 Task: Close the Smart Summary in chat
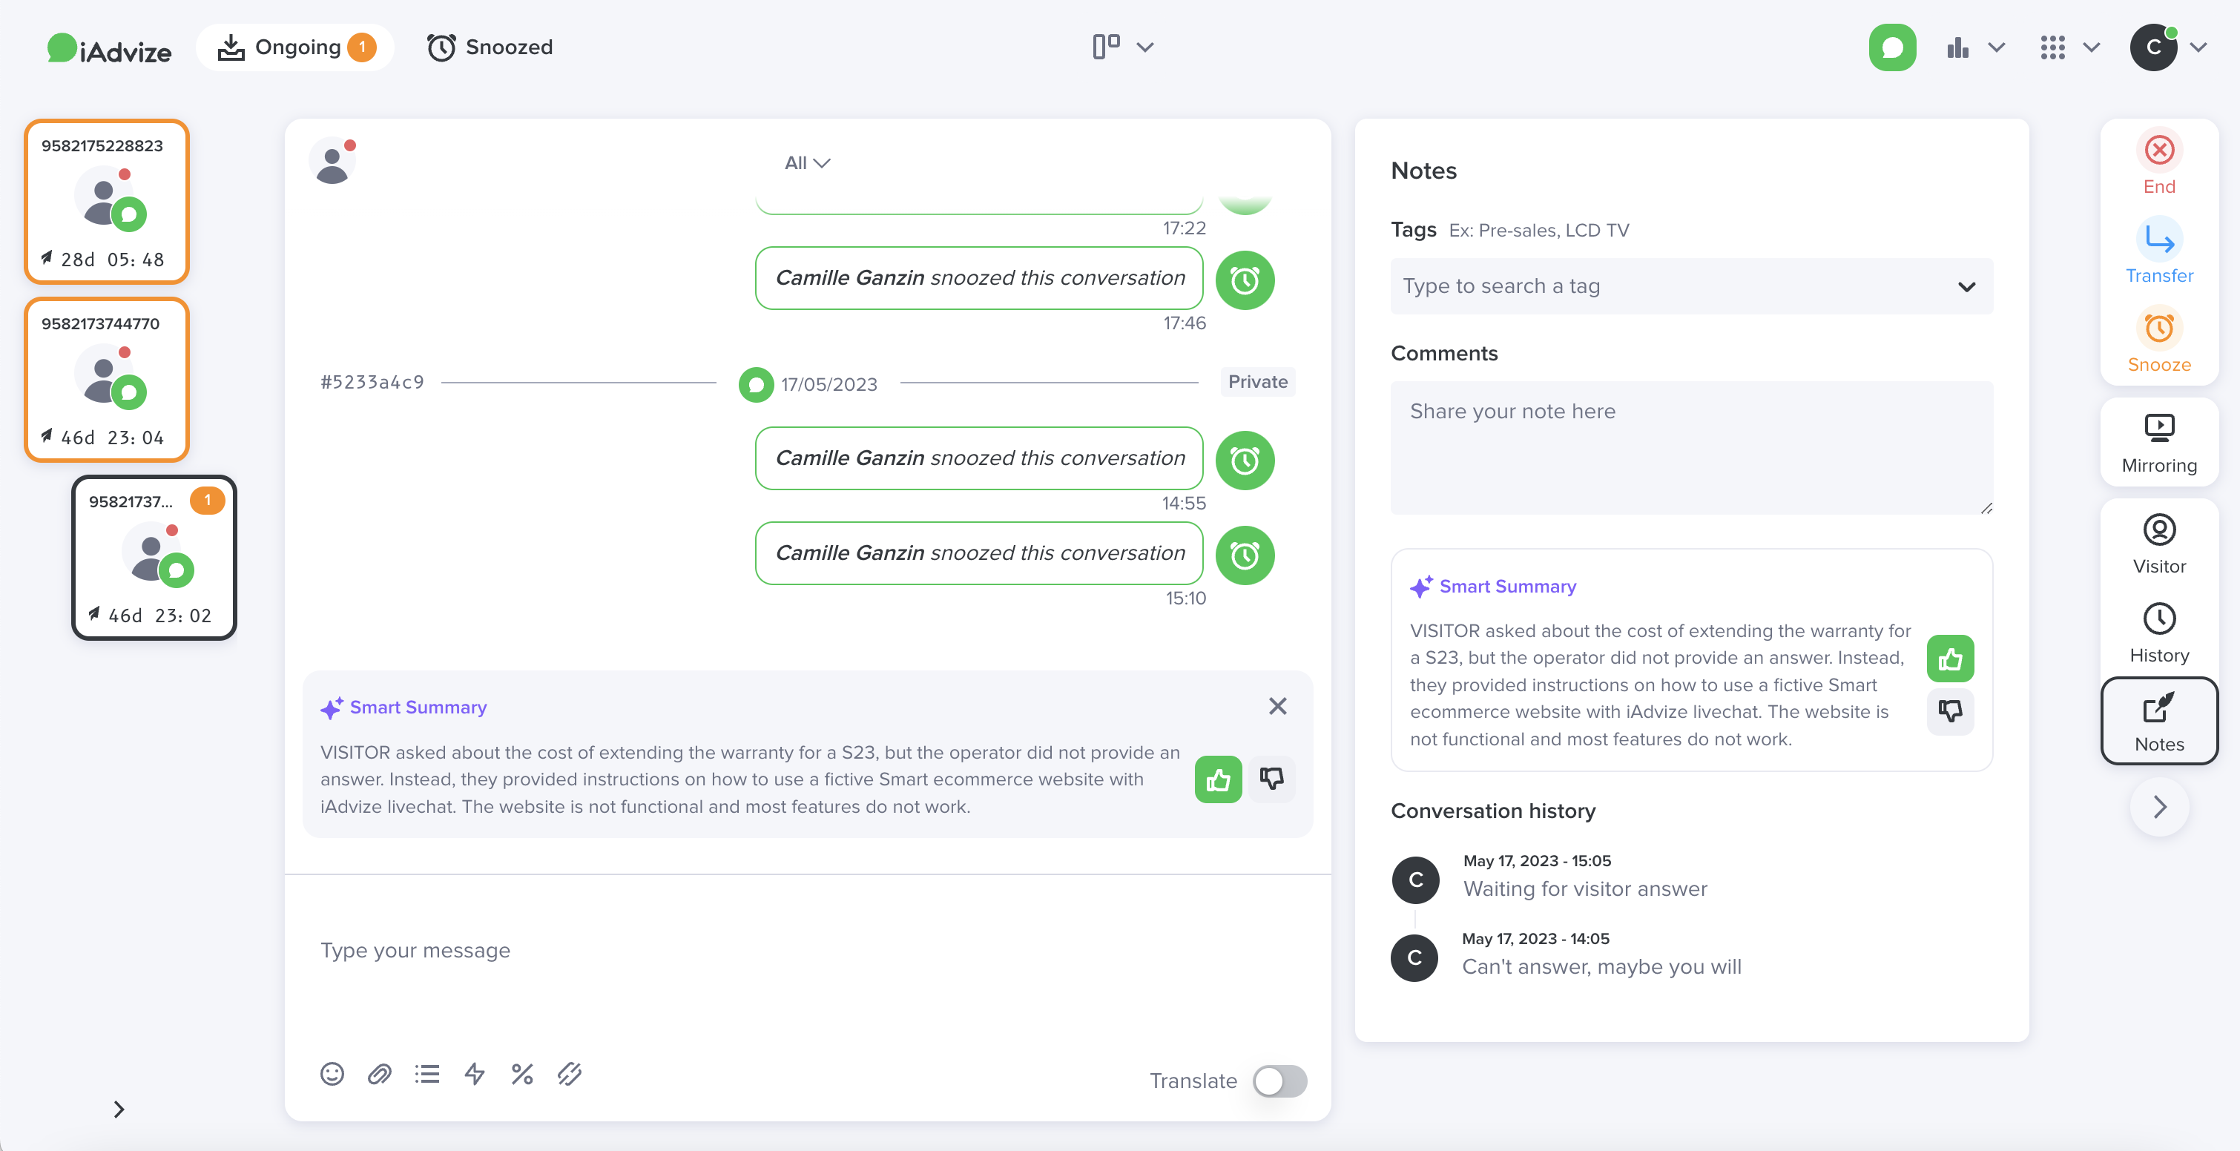[x=1277, y=706]
